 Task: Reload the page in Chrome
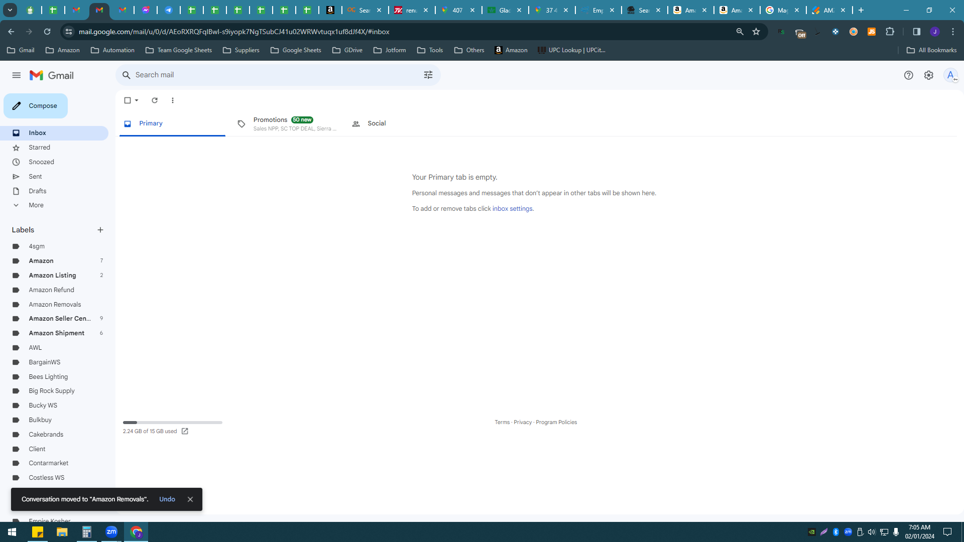click(x=47, y=32)
